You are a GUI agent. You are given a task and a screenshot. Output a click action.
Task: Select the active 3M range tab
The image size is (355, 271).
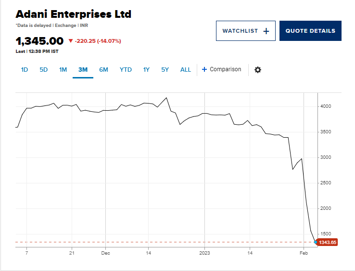point(83,70)
